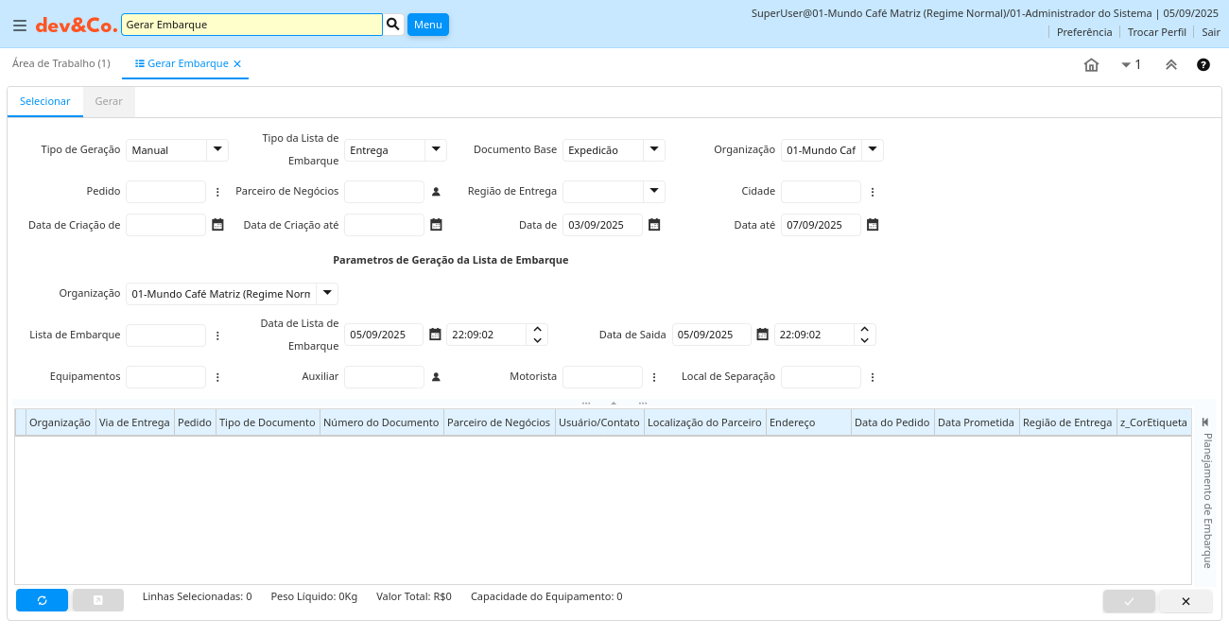Switch to the Área de Trabalho tab
Image resolution: width=1229 pixels, height=637 pixels.
[x=61, y=63]
